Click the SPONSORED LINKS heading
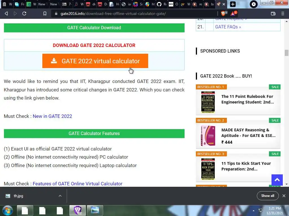This screenshot has width=289, height=216. tap(220, 51)
